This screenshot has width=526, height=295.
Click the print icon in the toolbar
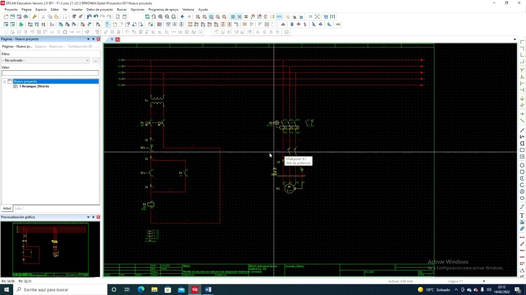click(x=25, y=17)
